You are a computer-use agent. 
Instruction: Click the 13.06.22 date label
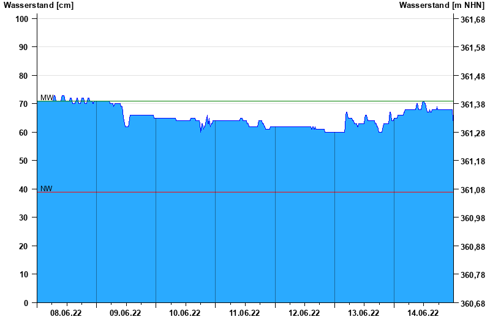point(363,313)
